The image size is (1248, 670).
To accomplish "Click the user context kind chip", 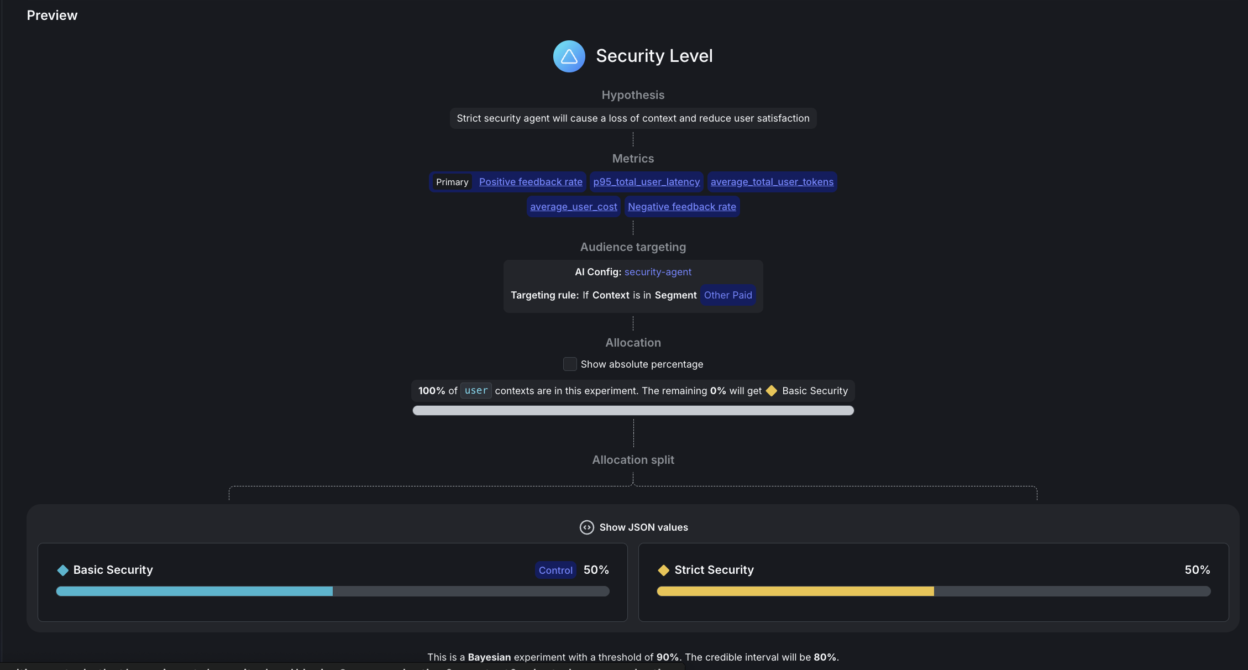I will [x=475, y=391].
